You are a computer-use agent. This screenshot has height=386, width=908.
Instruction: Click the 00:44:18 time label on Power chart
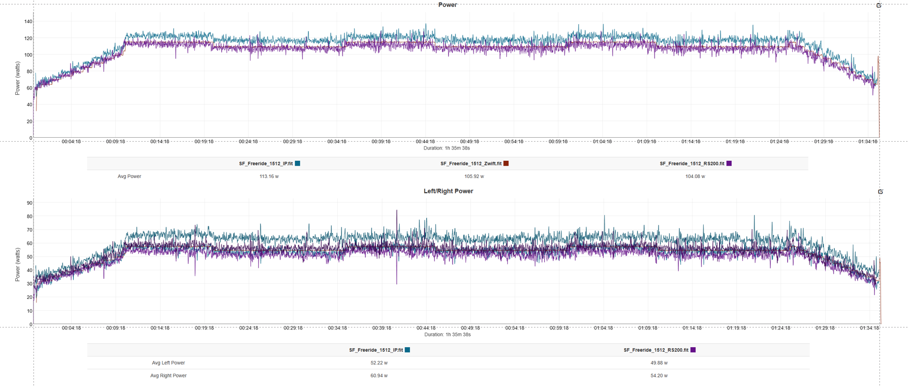pos(425,142)
